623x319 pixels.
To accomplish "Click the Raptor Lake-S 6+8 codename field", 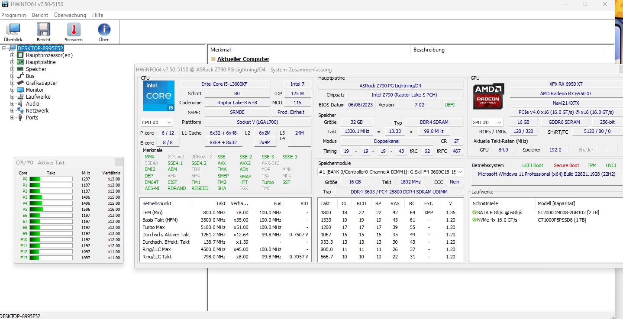I will (237, 103).
